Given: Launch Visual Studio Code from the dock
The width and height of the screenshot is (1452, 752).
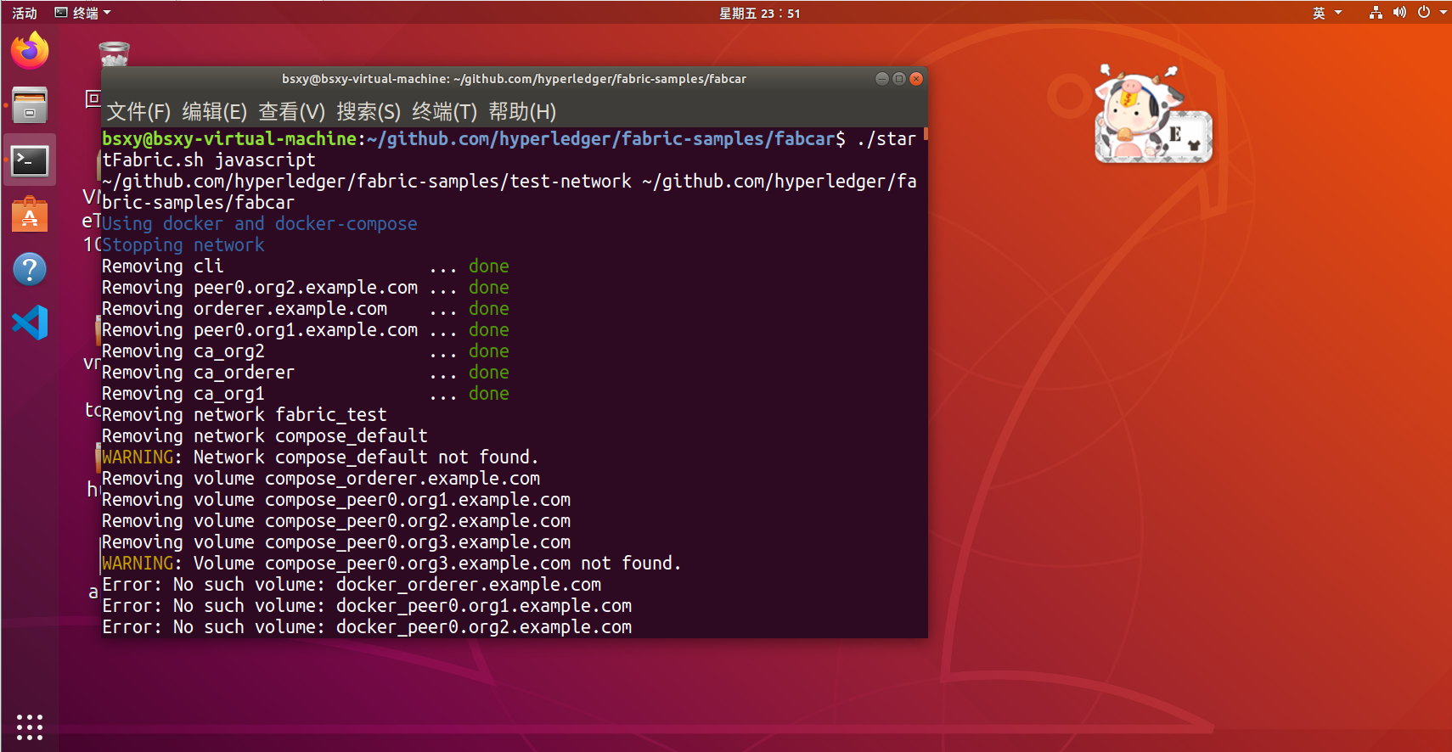Looking at the screenshot, I should point(30,323).
